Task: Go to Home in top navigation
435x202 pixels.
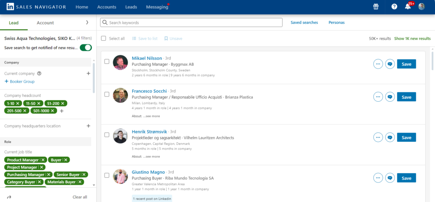Action: coord(82,7)
